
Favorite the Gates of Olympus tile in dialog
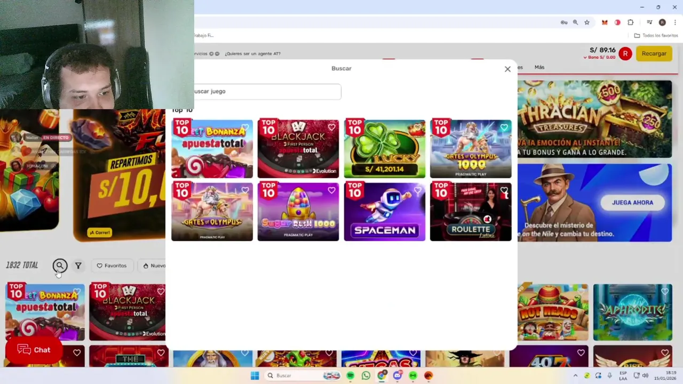[245, 190]
